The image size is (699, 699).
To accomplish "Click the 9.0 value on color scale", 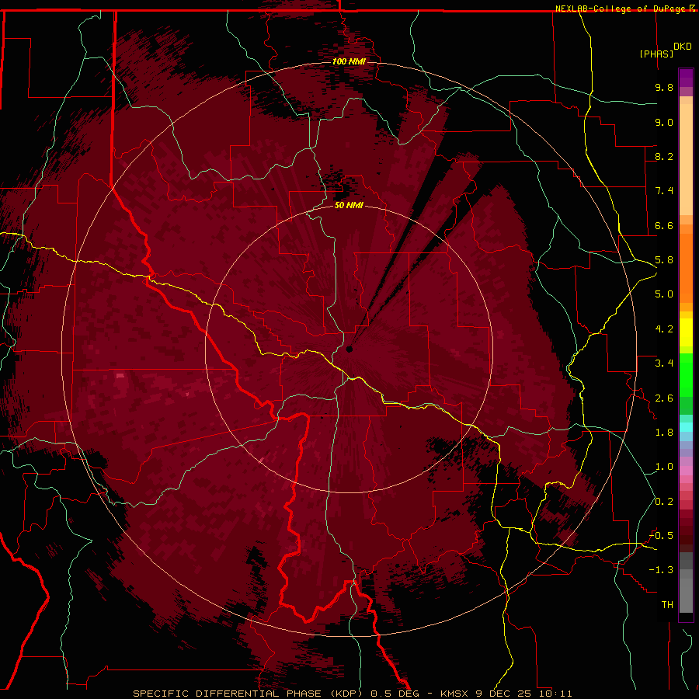I will coord(664,122).
